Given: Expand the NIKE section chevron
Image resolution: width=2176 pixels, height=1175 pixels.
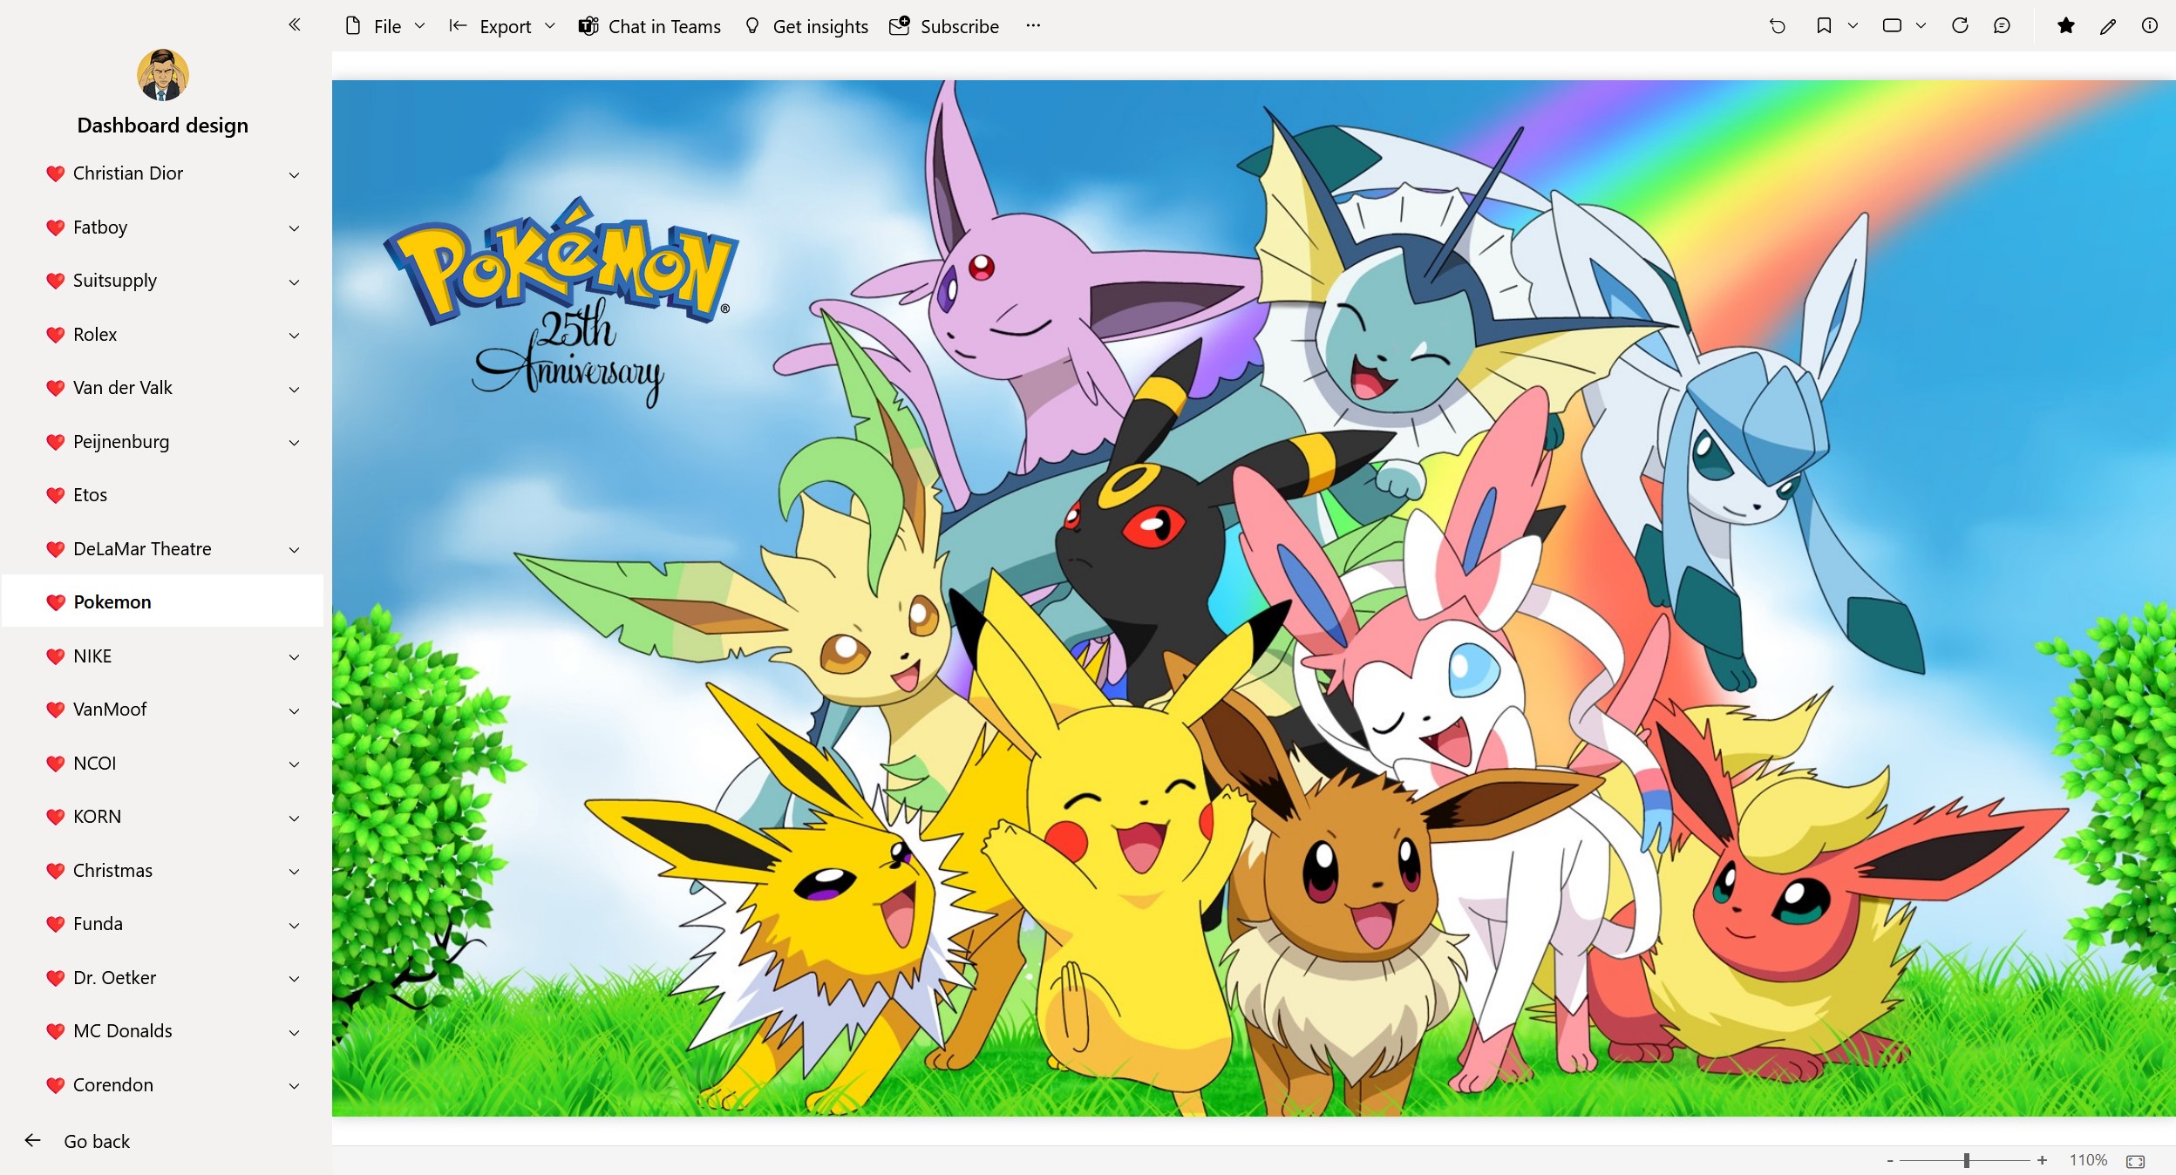Looking at the screenshot, I should pos(294,656).
